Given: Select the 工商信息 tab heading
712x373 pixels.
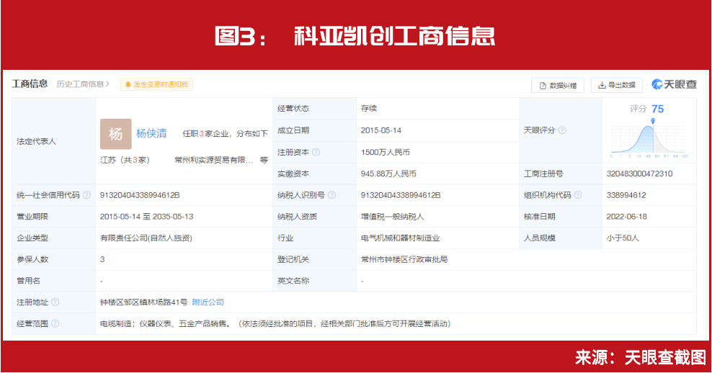Looking at the screenshot, I should click(x=30, y=84).
